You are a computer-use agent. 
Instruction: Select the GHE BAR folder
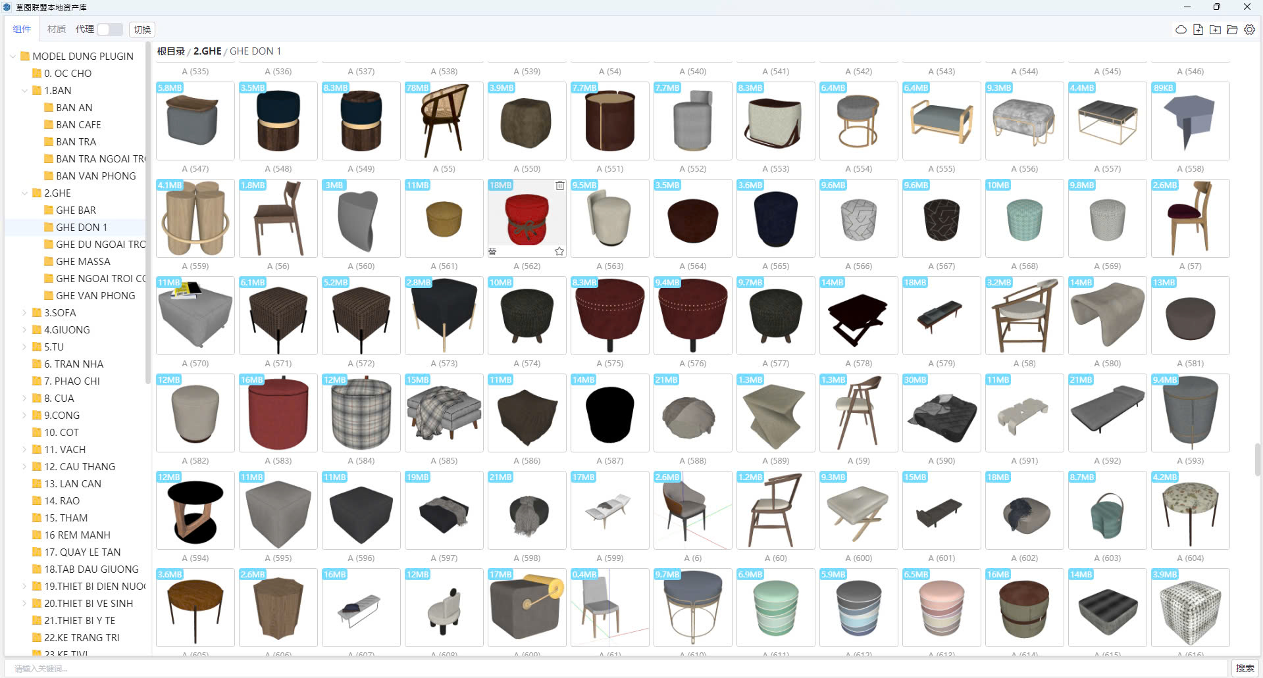pyautogui.click(x=76, y=210)
